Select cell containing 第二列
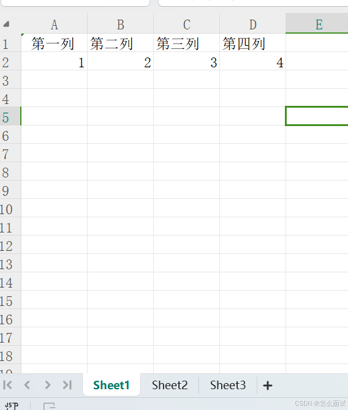The height and width of the screenshot is (410, 348). click(121, 43)
